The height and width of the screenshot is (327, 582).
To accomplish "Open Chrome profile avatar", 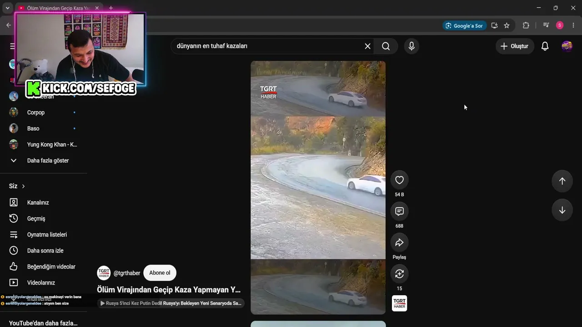I will pos(560,25).
